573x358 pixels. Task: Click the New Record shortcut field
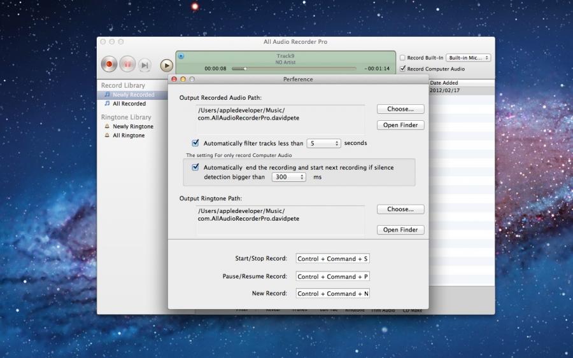[332, 293]
